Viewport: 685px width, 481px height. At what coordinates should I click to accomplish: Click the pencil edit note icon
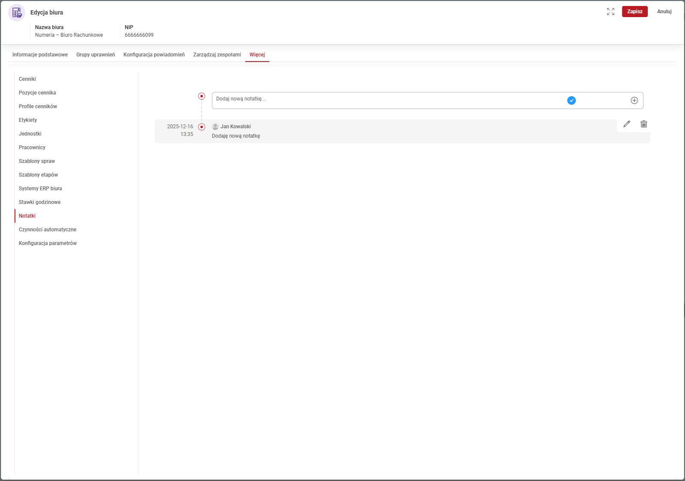point(627,124)
